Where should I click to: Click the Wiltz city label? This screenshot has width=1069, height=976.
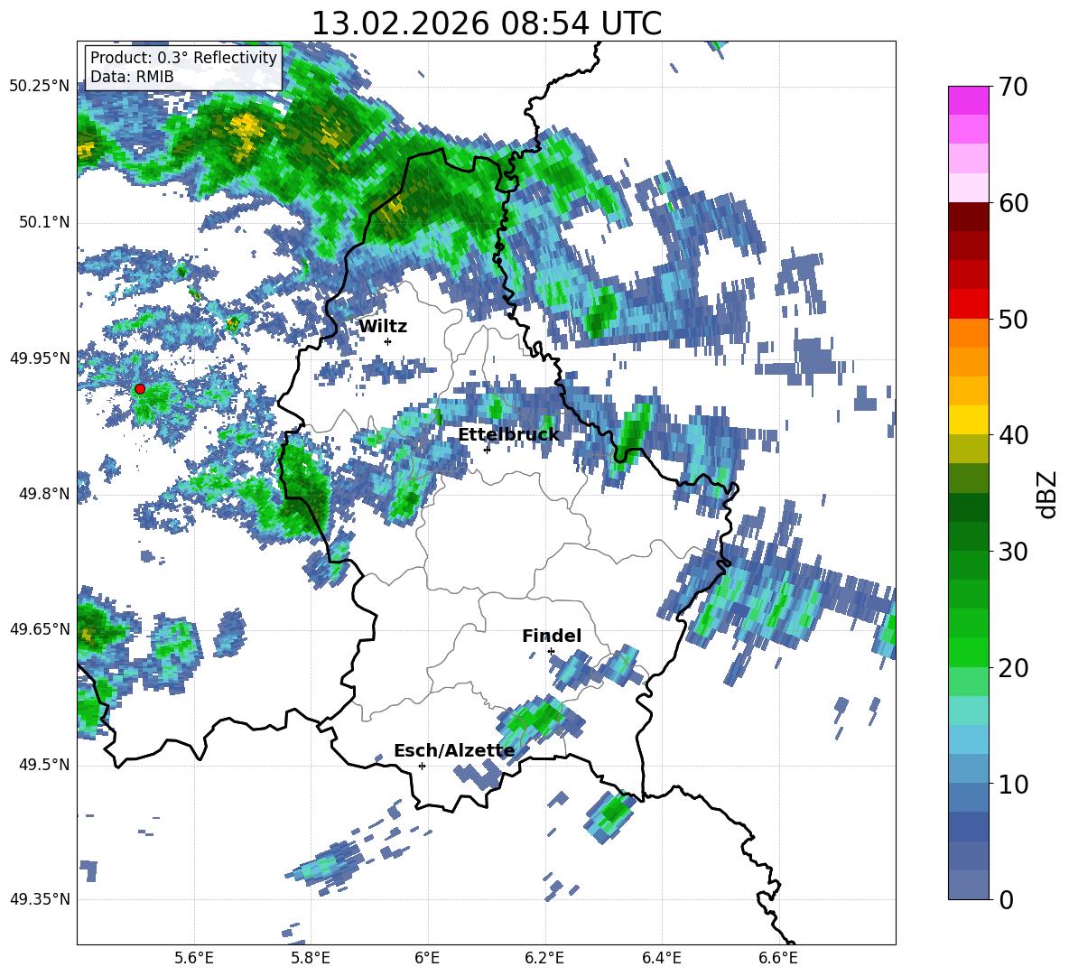point(383,327)
